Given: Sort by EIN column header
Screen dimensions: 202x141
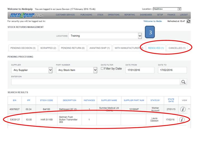Looking at the screenshot, I should [15, 100].
